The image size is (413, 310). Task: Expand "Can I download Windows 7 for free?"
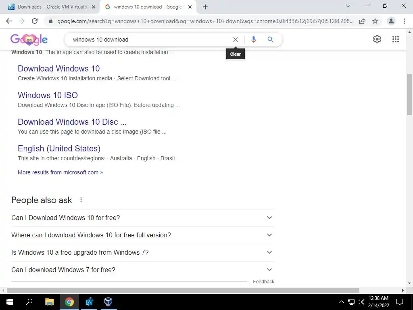(143, 270)
